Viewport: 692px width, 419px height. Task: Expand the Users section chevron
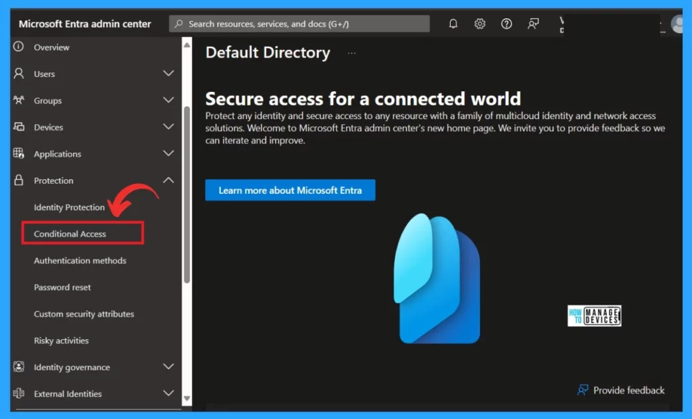(x=168, y=73)
